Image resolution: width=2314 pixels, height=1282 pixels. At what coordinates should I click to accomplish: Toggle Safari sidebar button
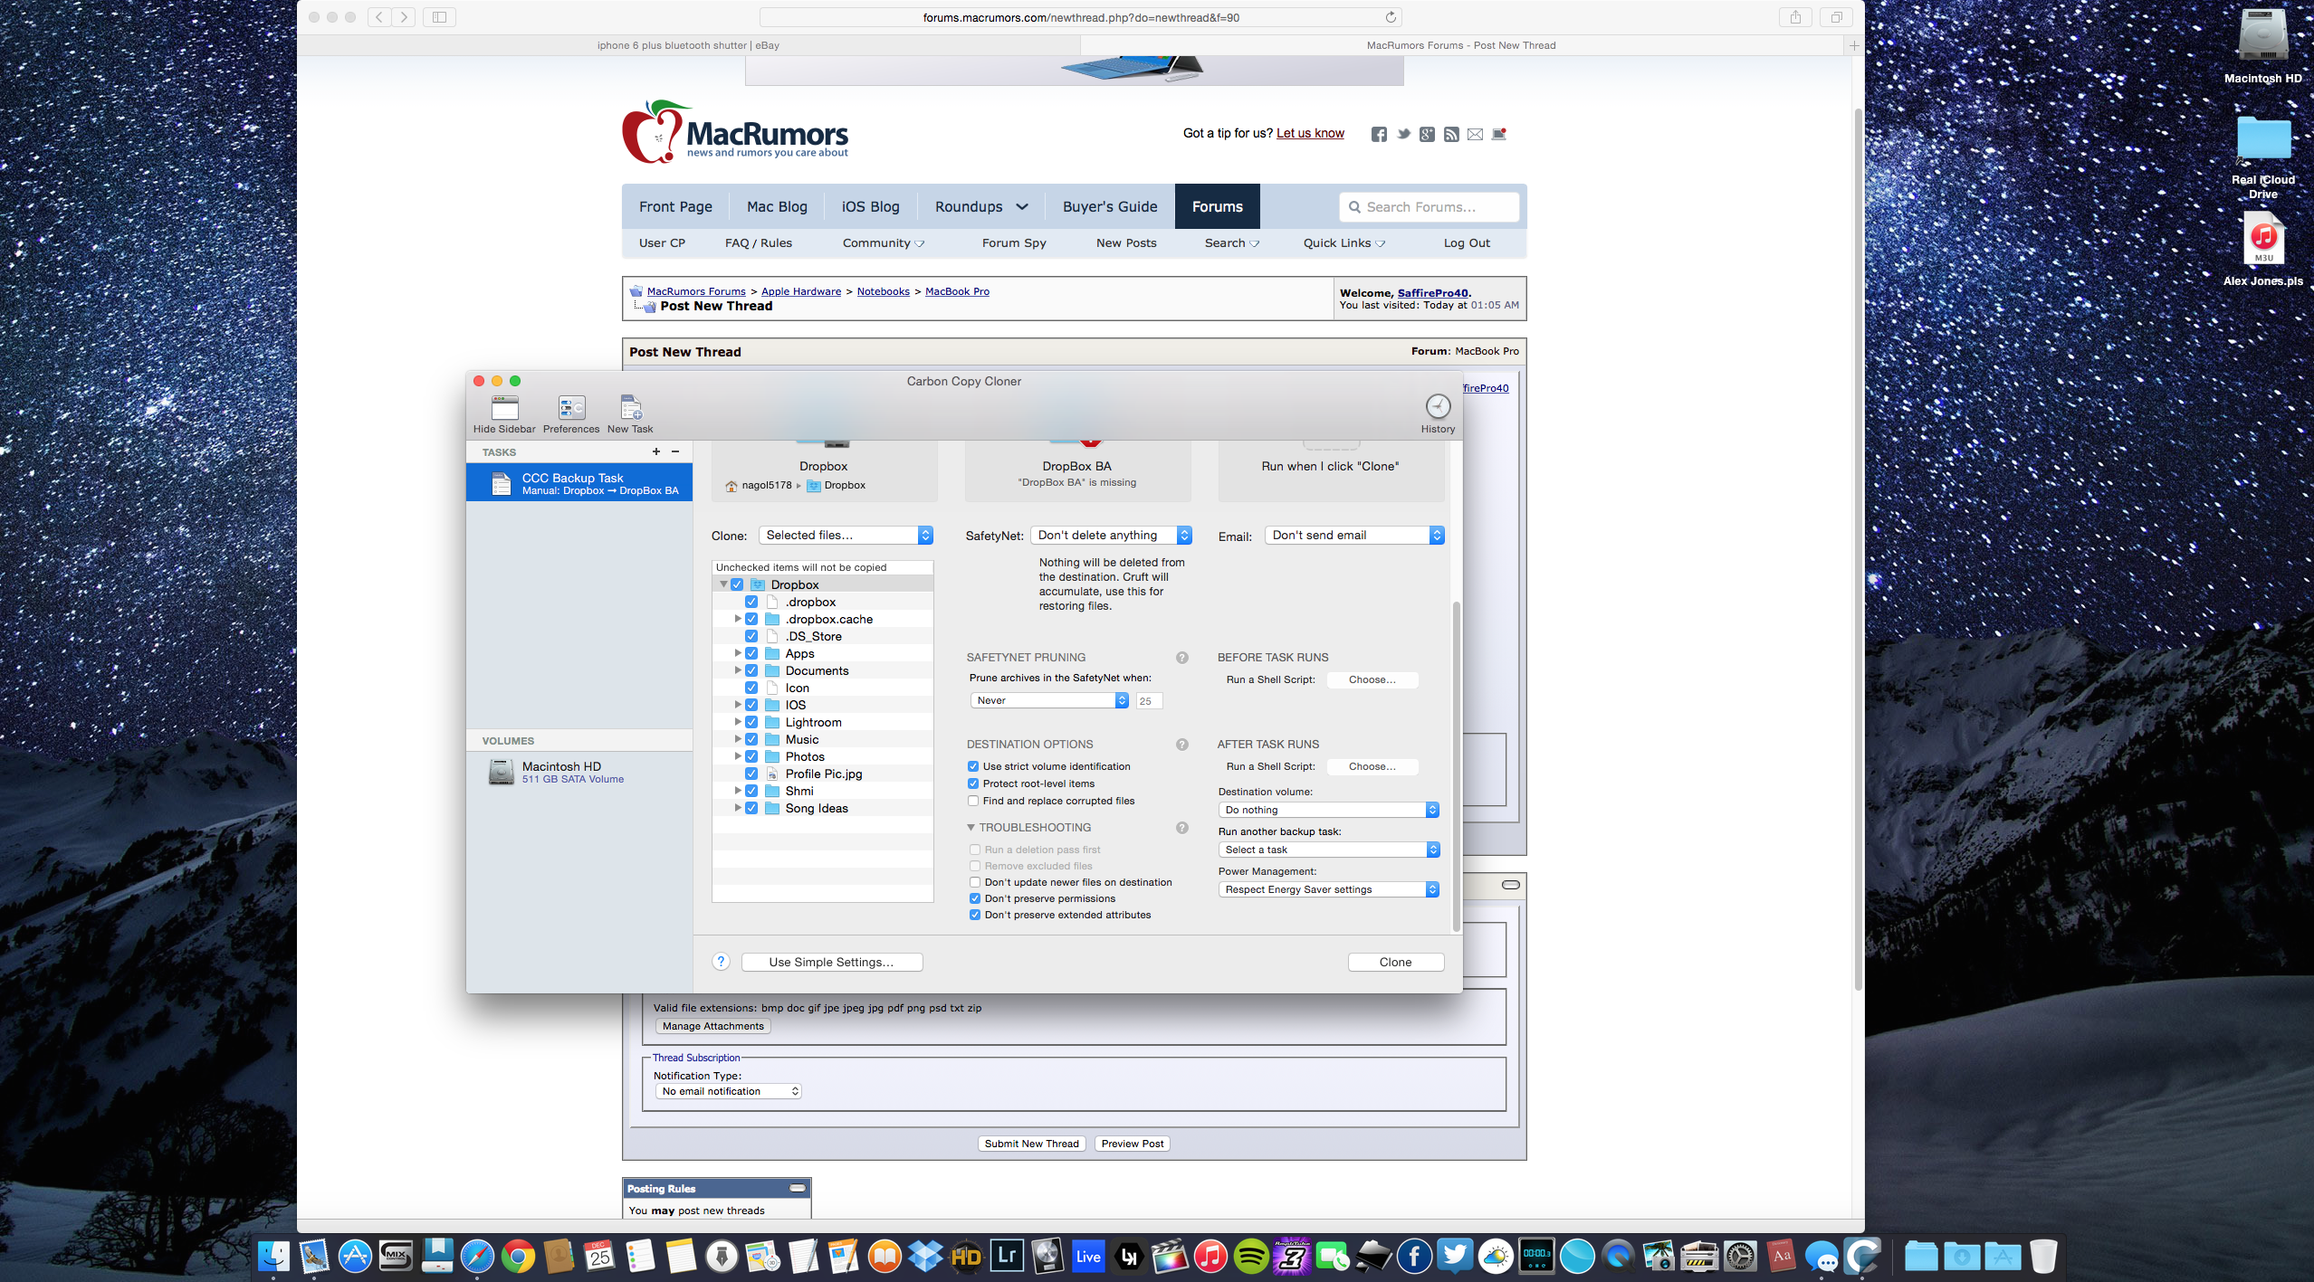pyautogui.click(x=439, y=17)
